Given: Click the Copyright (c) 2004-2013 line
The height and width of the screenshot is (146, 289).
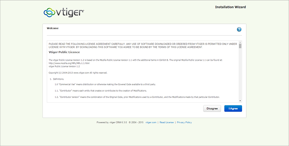Looking at the screenshot, I should [x=78, y=73].
